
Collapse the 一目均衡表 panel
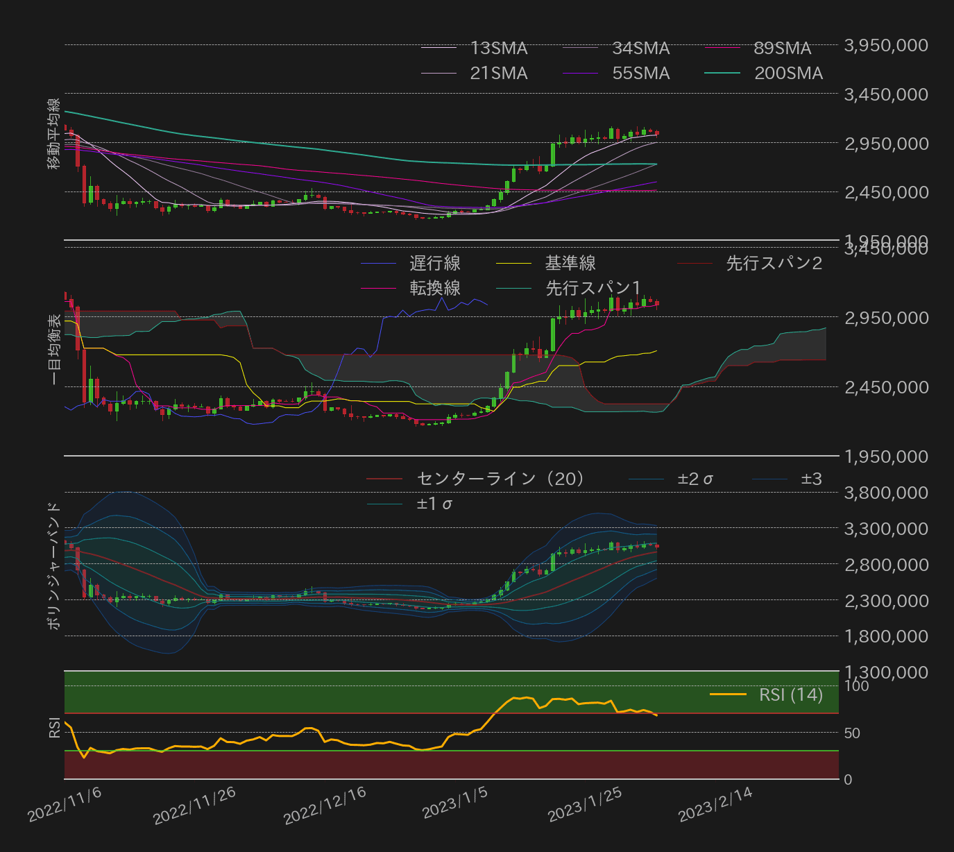tap(54, 350)
